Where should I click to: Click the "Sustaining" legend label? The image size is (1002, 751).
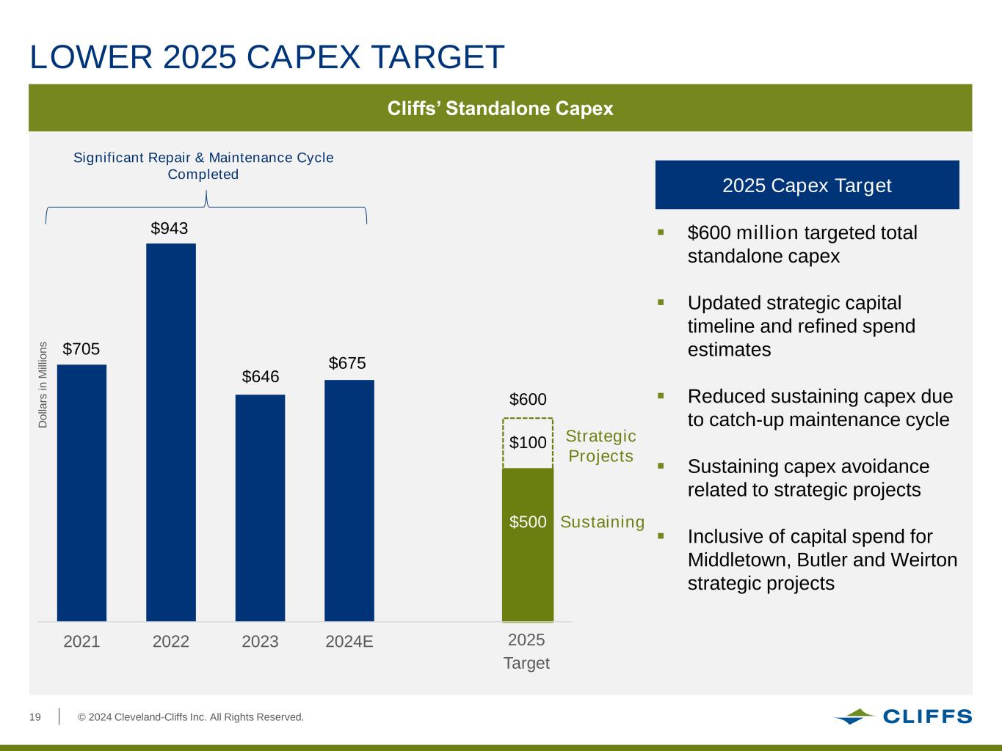[x=602, y=522]
